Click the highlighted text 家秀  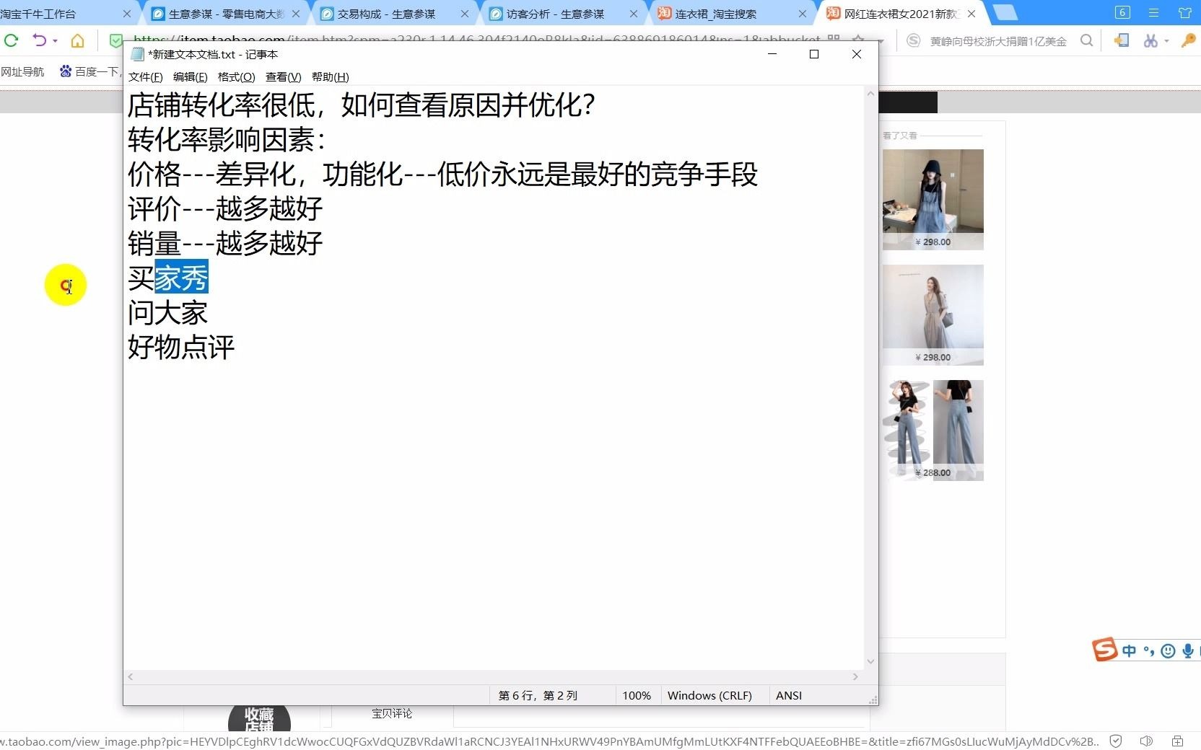[x=181, y=278]
